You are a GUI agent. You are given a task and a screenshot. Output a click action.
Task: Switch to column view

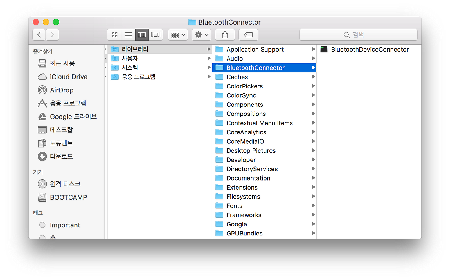pos(142,35)
